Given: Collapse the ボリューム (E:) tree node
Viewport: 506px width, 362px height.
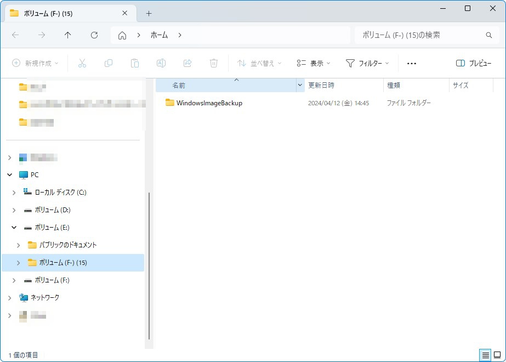Looking at the screenshot, I should click(14, 227).
